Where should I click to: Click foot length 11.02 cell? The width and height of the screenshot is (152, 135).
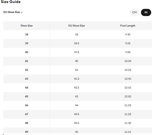pyautogui.click(x=128, y=105)
